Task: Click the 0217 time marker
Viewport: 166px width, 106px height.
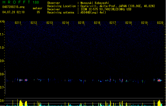Action: pos(113,23)
